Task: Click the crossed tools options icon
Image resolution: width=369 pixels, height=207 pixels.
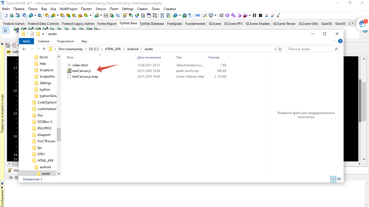Action: pos(205,15)
